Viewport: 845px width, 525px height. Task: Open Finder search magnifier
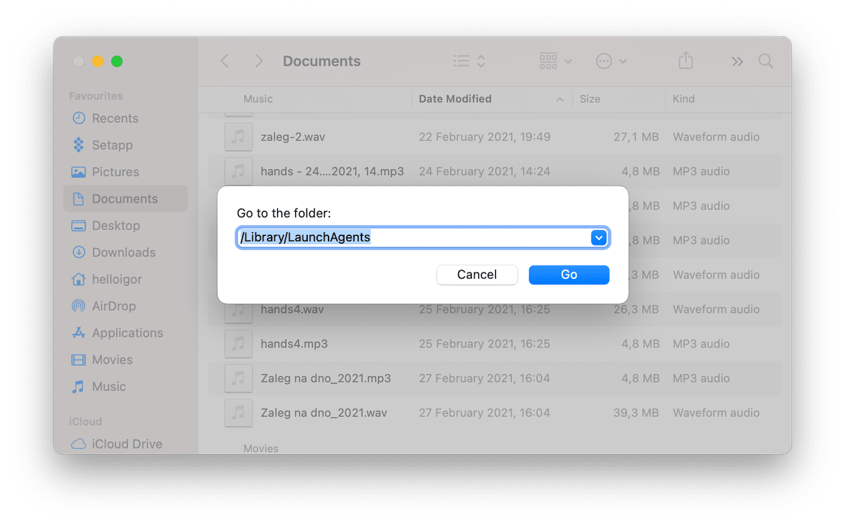(766, 62)
